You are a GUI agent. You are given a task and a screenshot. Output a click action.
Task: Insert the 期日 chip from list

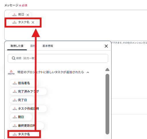coord(21,117)
